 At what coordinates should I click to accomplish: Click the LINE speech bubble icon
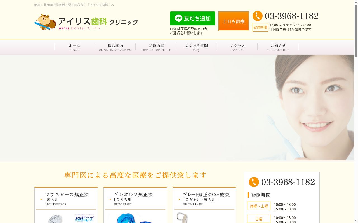coord(178,18)
